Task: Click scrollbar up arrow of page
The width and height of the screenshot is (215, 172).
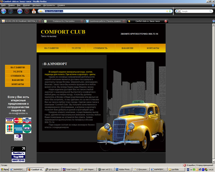Action: point(213,25)
